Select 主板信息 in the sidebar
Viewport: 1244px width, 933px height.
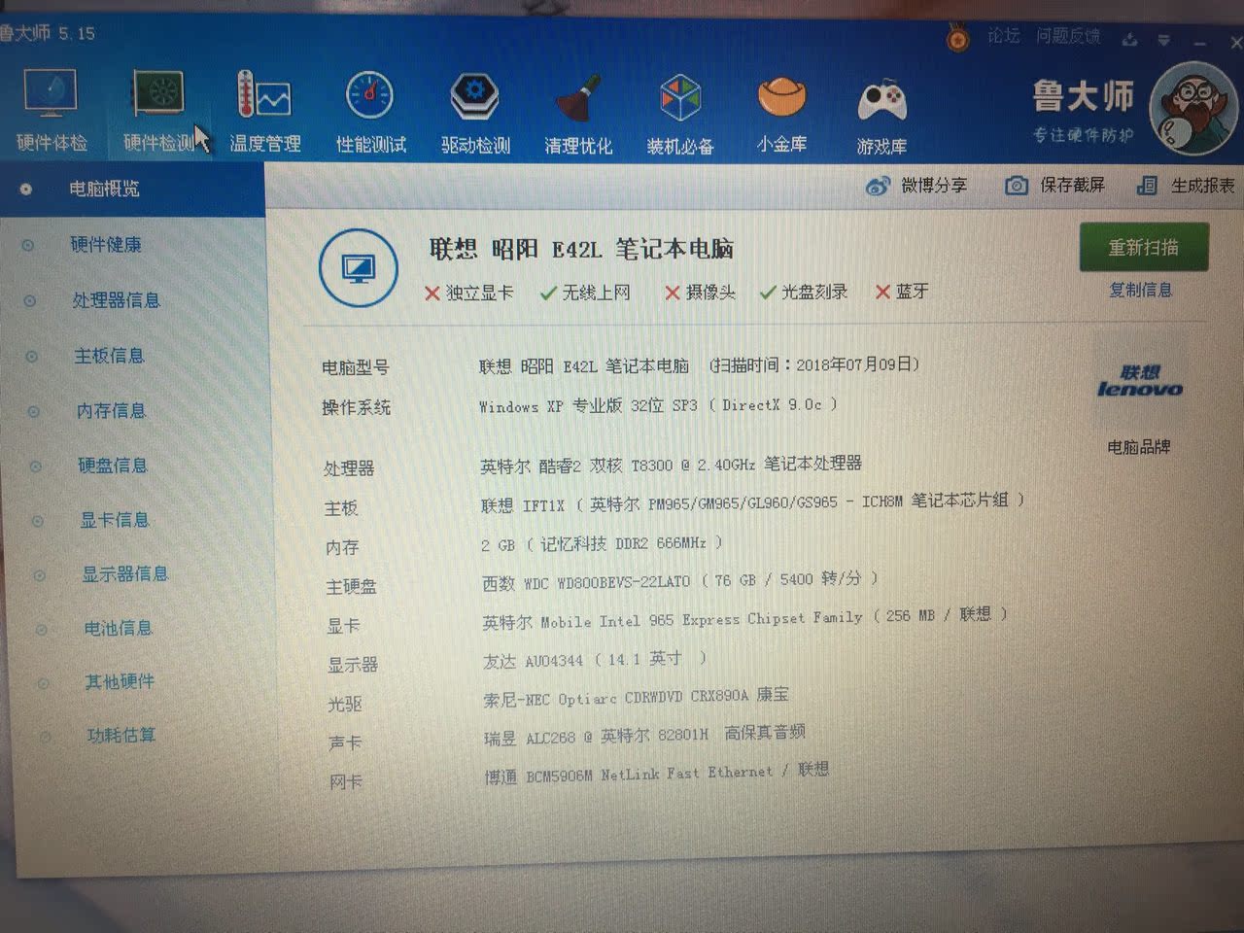coord(109,356)
